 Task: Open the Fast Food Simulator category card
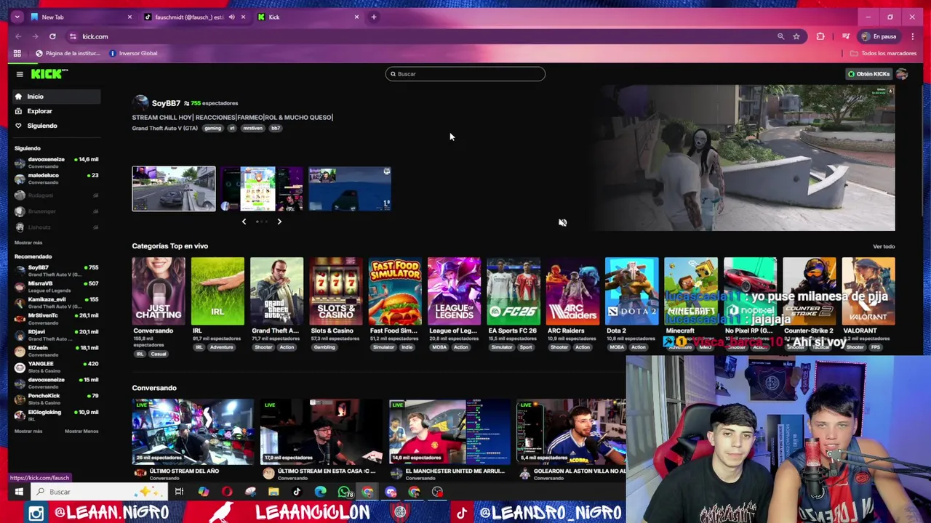pos(395,291)
